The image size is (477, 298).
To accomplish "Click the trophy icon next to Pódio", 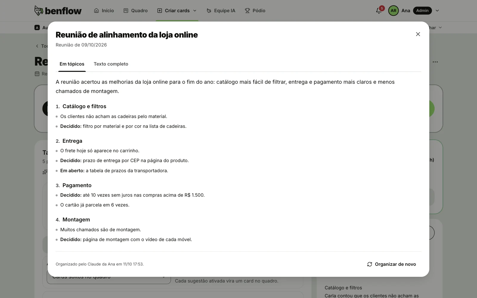I will tap(247, 11).
